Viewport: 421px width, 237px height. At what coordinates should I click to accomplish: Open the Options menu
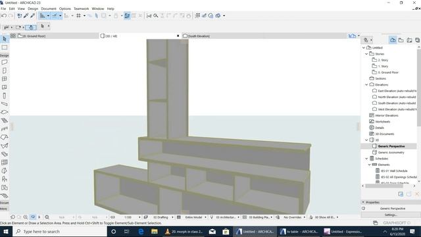pos(65,9)
